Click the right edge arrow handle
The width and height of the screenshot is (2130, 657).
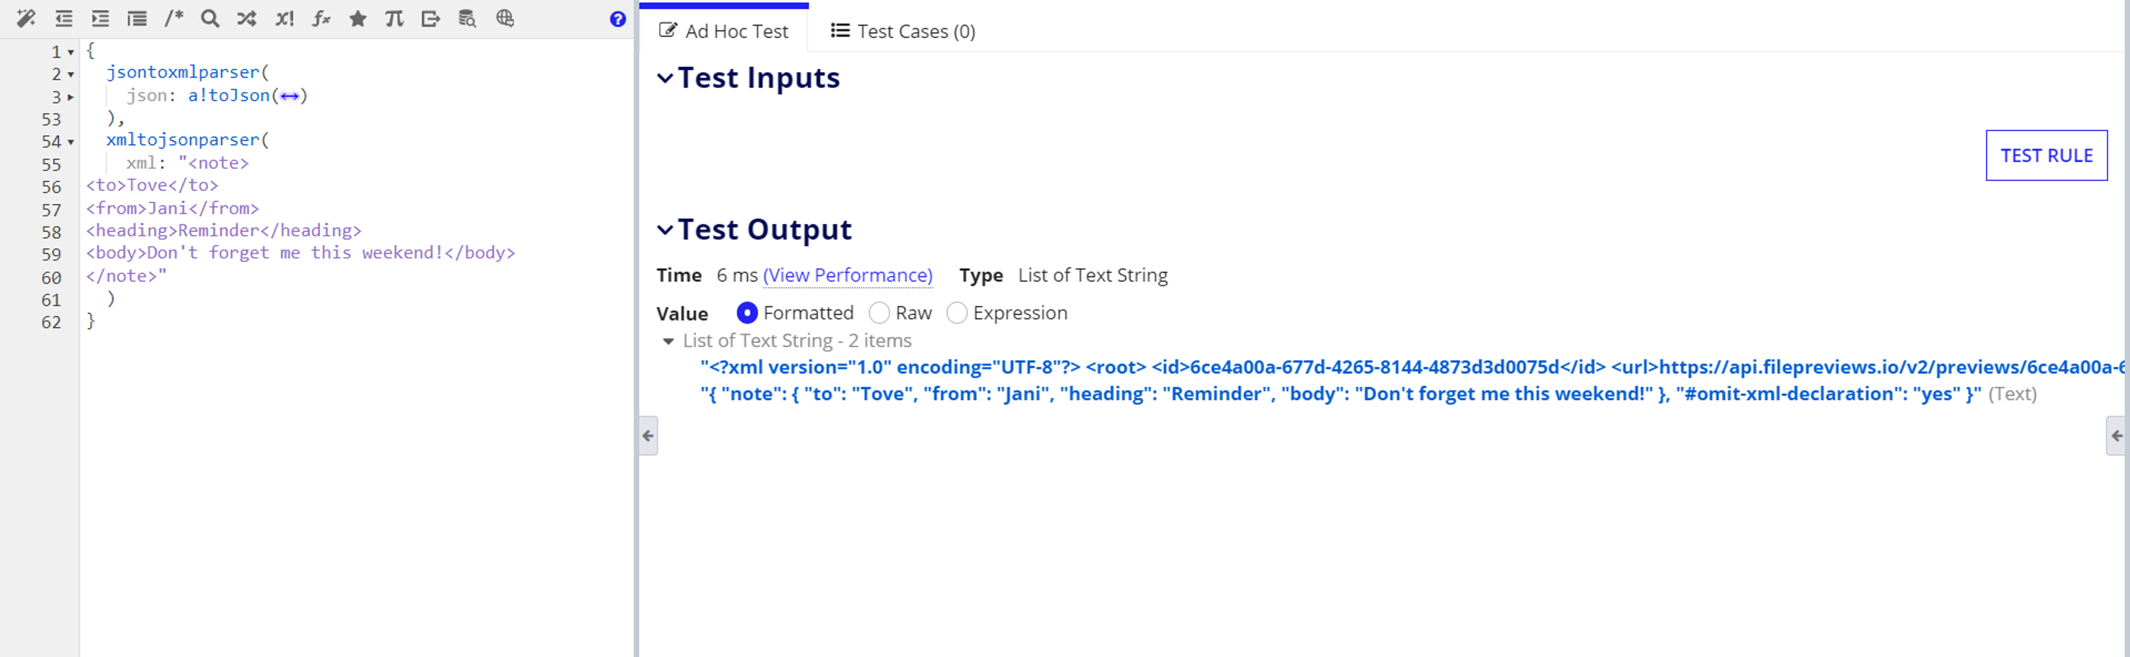(2117, 436)
